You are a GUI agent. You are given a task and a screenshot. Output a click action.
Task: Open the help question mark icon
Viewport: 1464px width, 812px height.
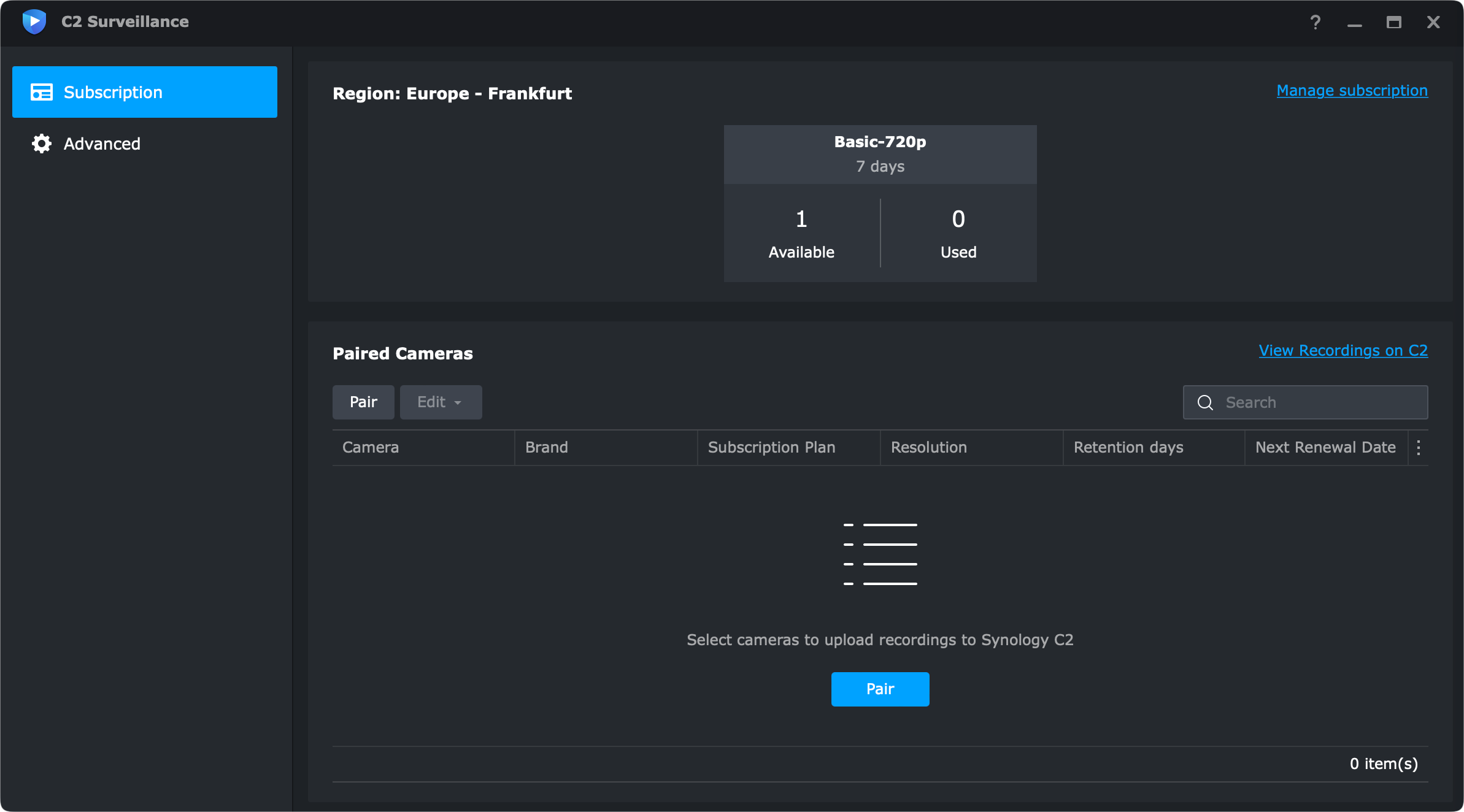pyautogui.click(x=1315, y=23)
